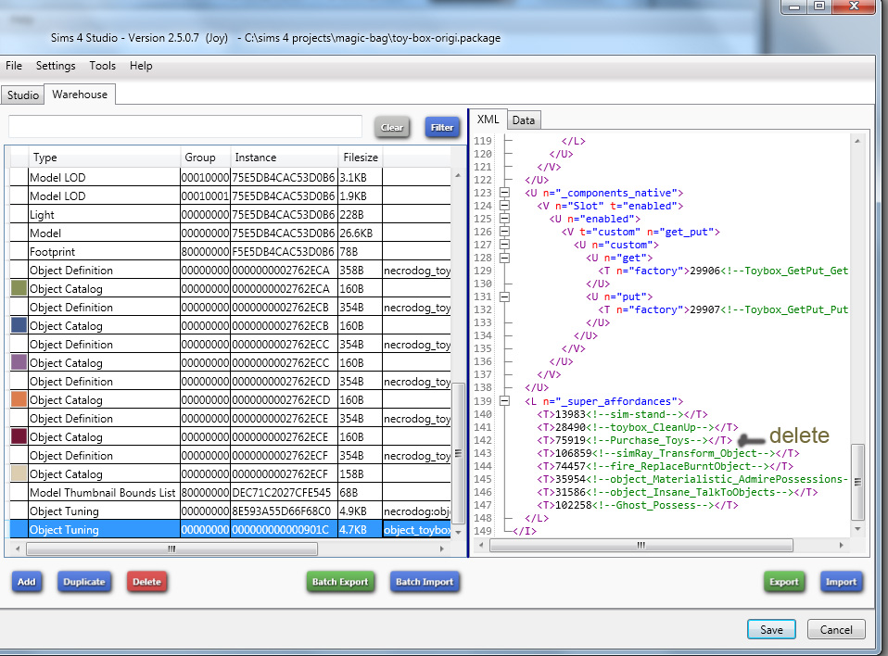Click Save at the bottom right

pyautogui.click(x=771, y=629)
